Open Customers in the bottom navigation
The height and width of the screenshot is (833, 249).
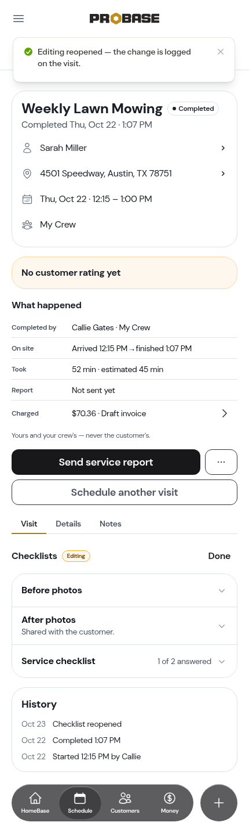pos(125,803)
